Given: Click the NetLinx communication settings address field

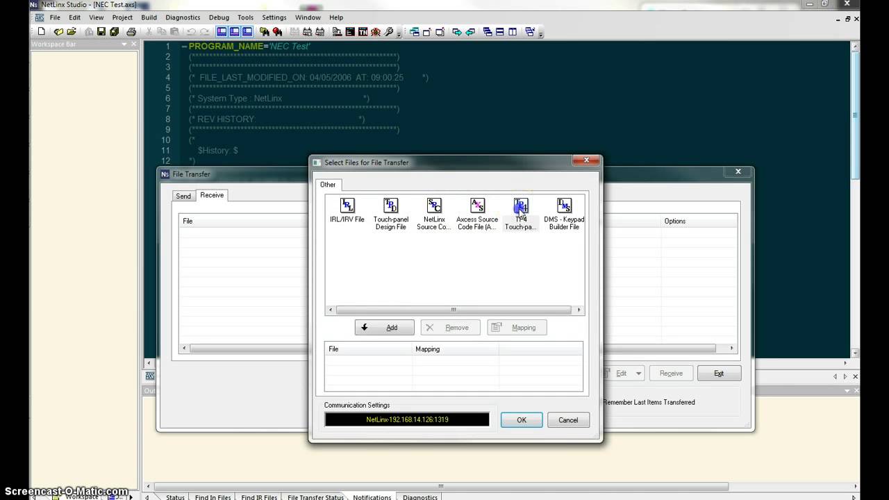Looking at the screenshot, I should click(407, 419).
